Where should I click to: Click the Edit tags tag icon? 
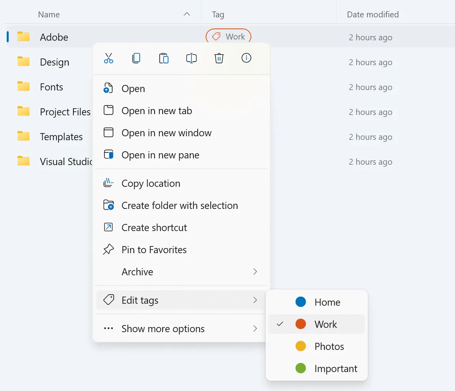click(108, 300)
